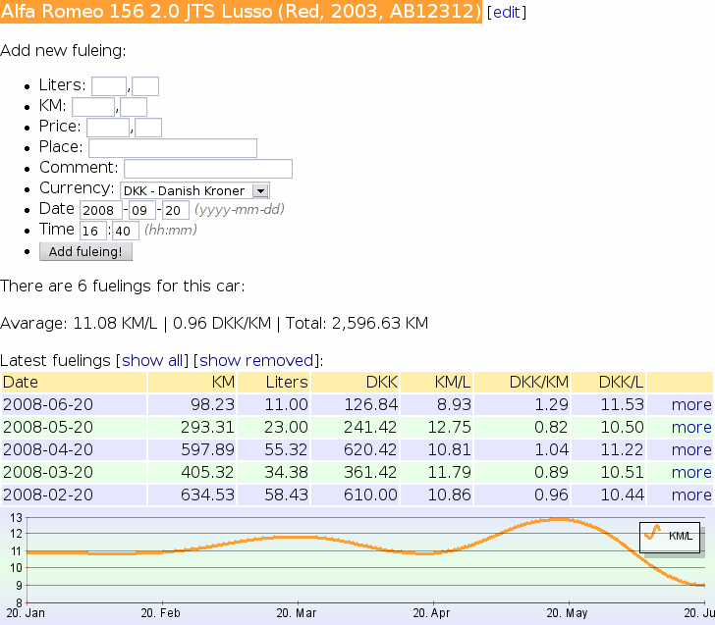Image resolution: width=715 pixels, height=625 pixels.
Task: Open more for the 2008-02-20 fueling
Action: pos(691,495)
